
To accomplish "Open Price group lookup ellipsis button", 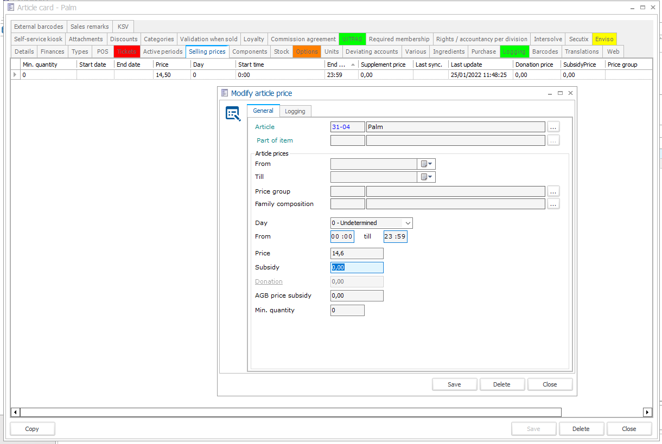I will pyautogui.click(x=553, y=191).
